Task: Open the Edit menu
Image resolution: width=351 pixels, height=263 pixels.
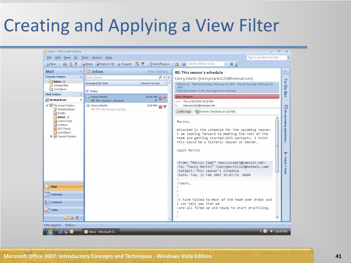Action: 58,58
